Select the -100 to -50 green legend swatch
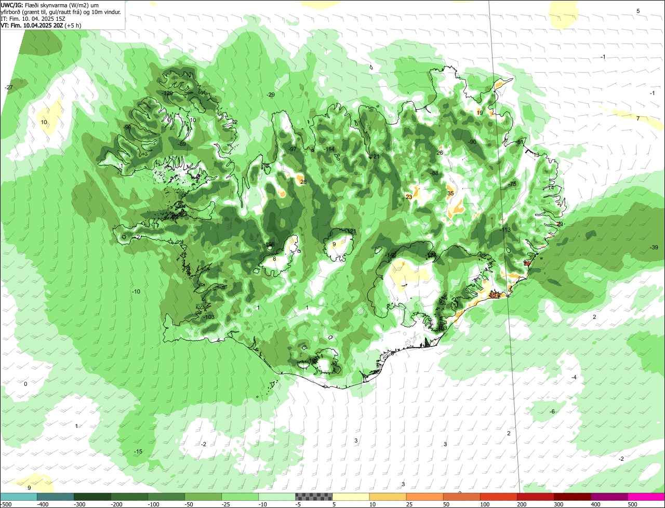This screenshot has height=508, width=665. 166,497
